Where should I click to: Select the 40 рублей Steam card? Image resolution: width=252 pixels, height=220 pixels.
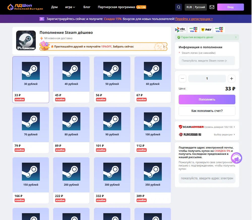71,80
